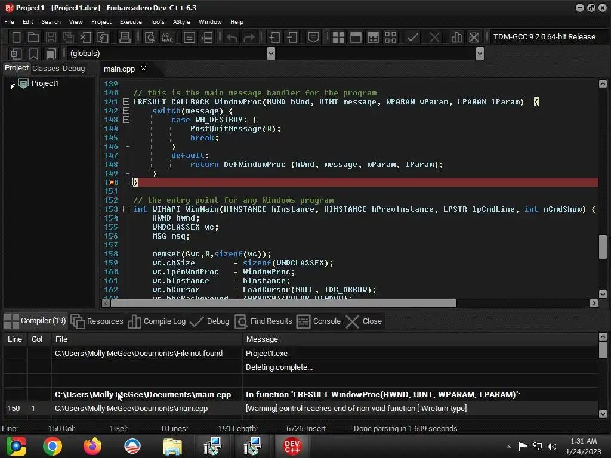The height and width of the screenshot is (458, 611).
Task: Click the Close All files toolbar icon
Action: tap(103, 38)
